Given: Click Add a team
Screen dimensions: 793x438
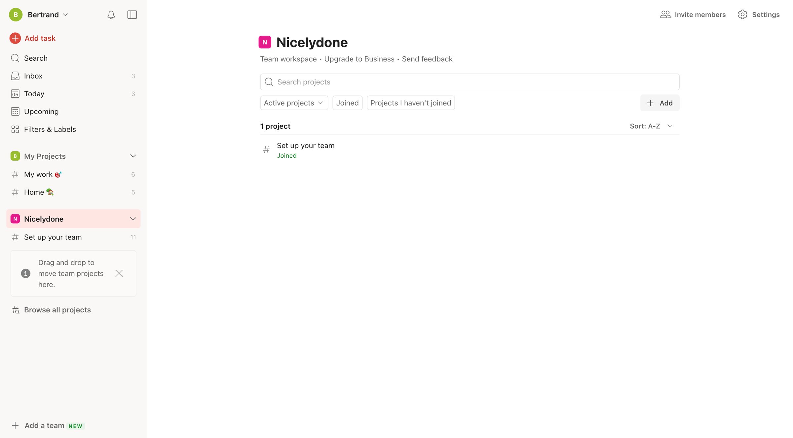Looking at the screenshot, I should tap(48, 425).
